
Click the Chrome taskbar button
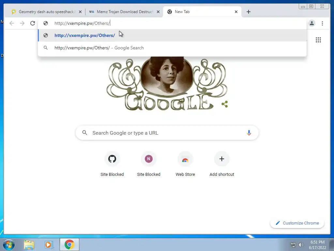(x=69, y=244)
